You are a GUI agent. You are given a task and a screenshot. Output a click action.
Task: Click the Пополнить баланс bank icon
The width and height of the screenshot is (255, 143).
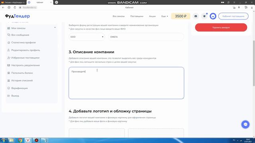click(9, 73)
